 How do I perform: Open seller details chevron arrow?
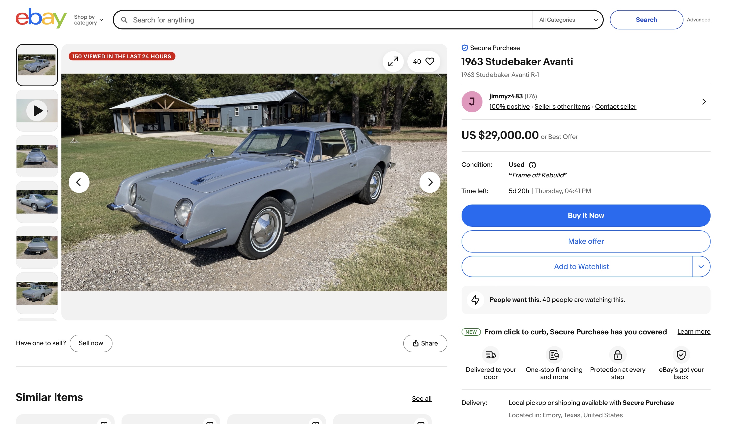pyautogui.click(x=704, y=102)
